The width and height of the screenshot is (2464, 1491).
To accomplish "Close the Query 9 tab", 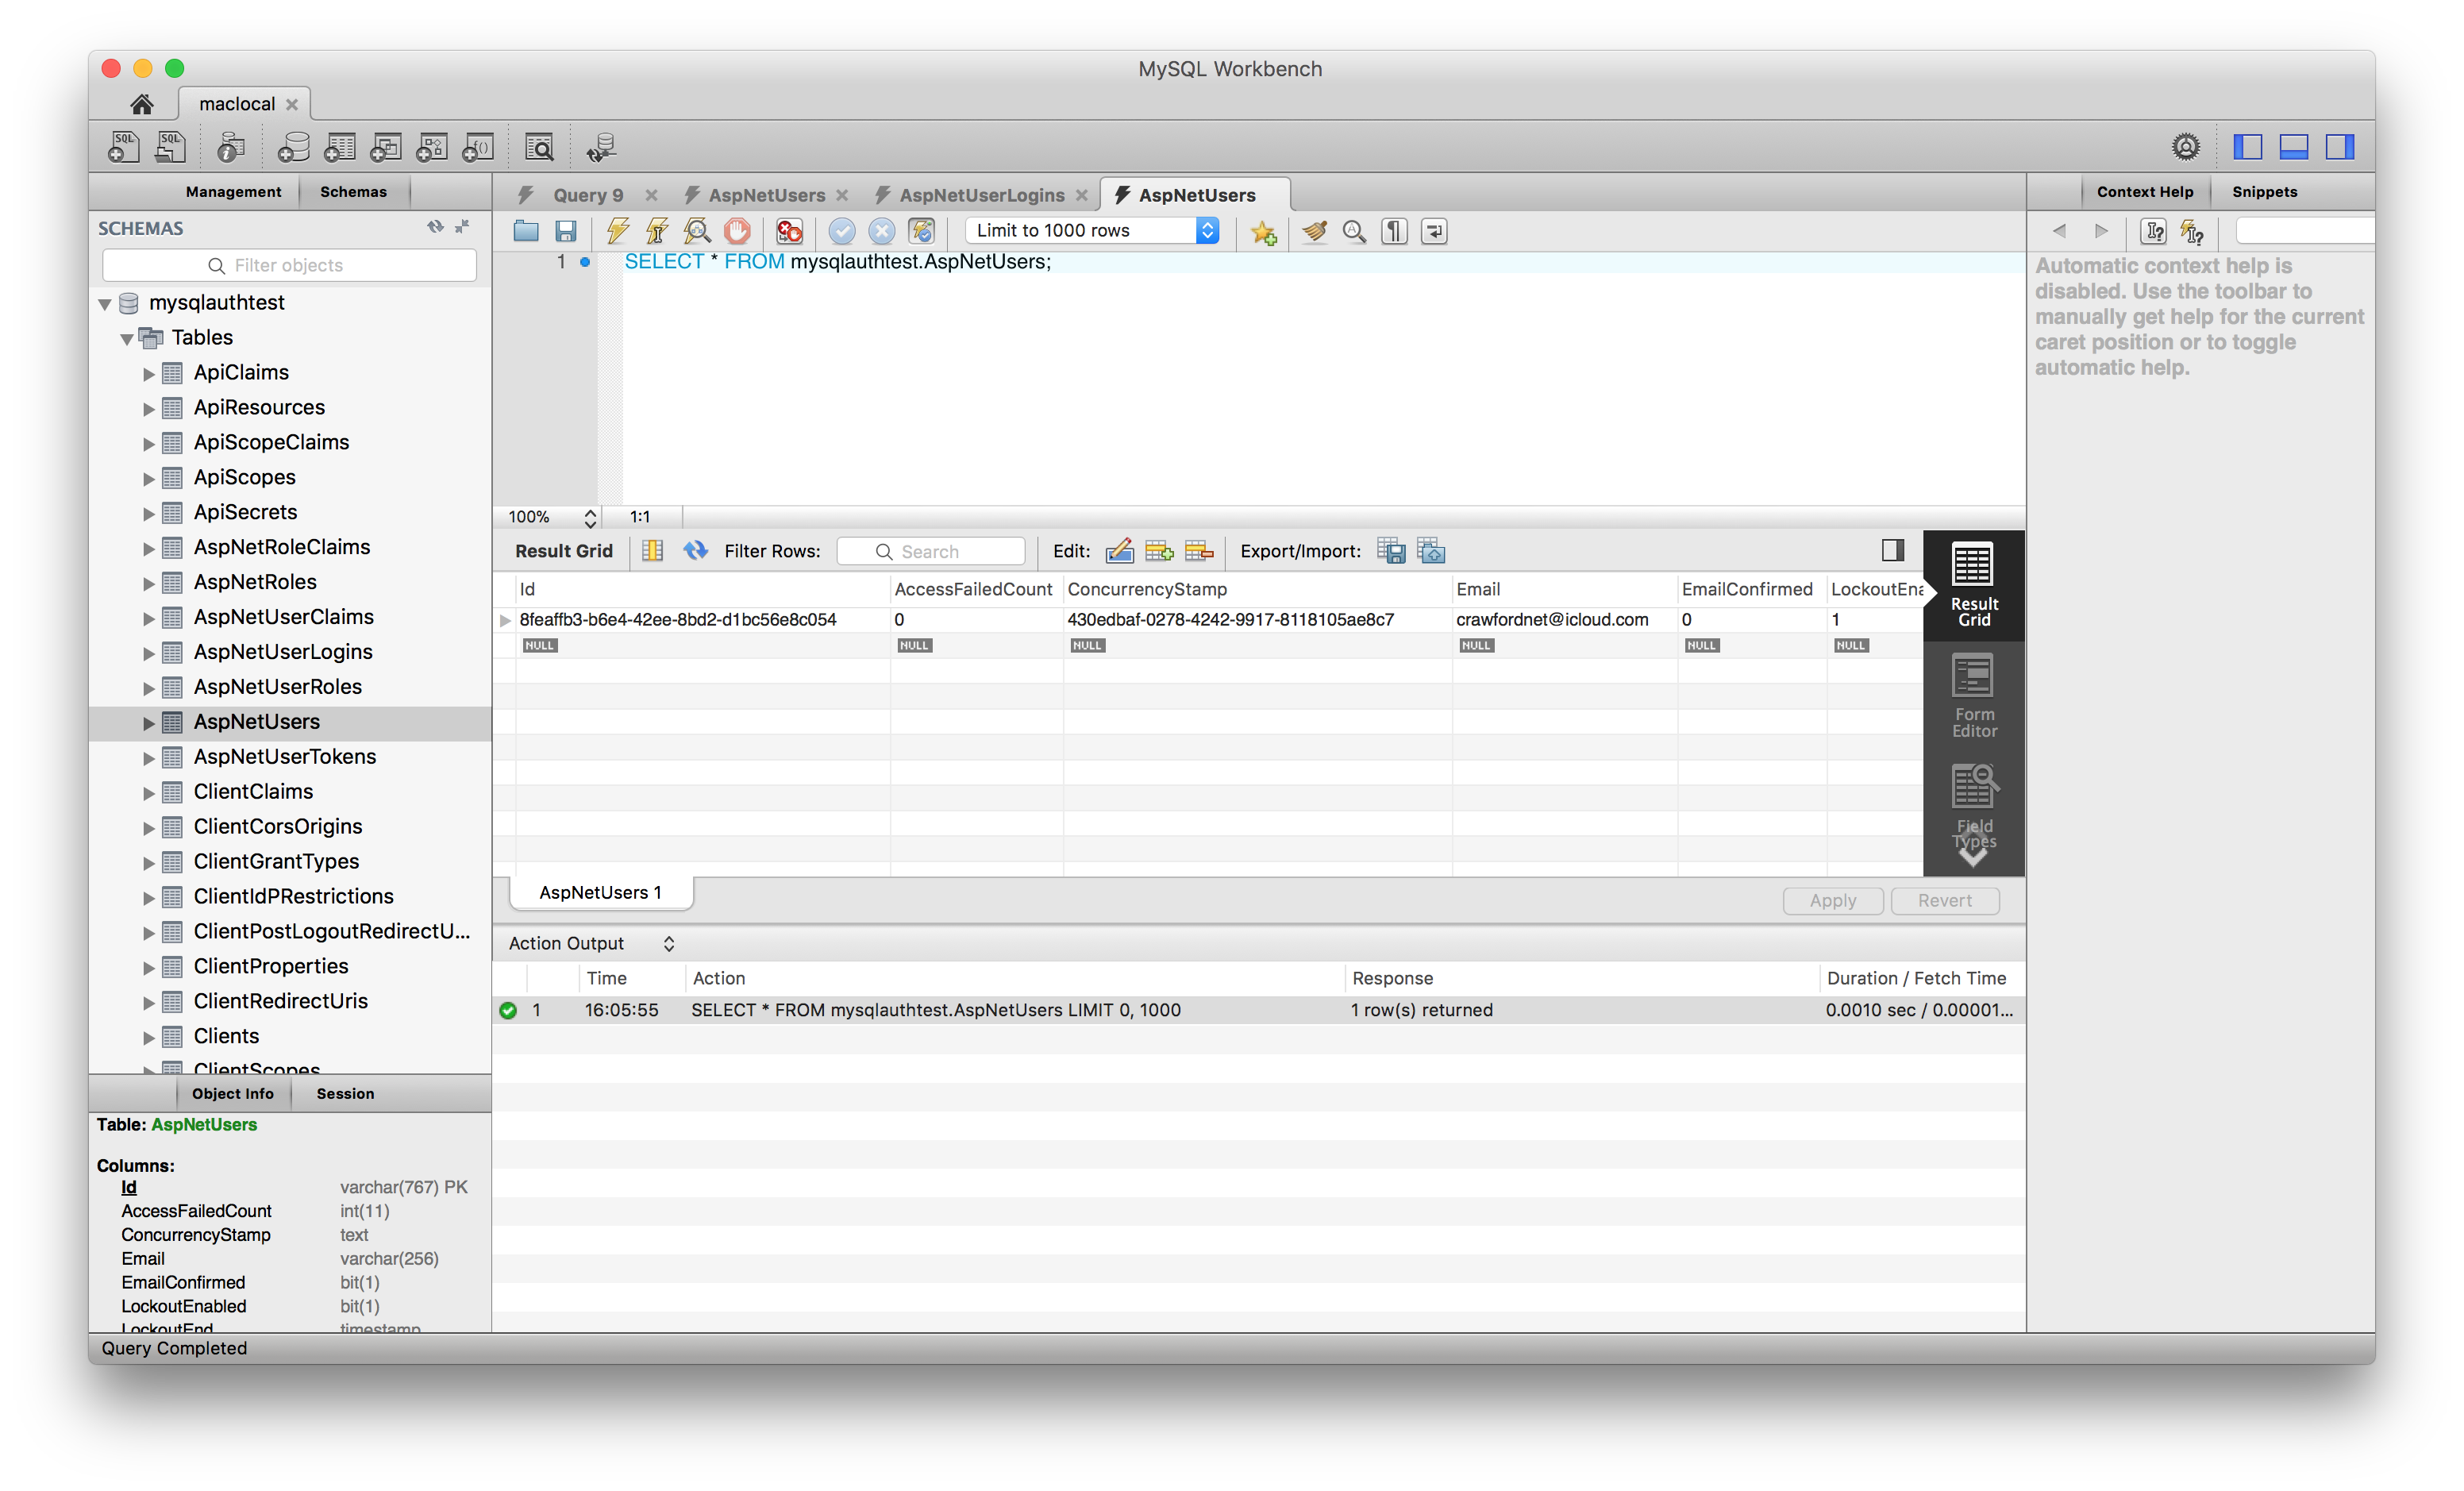I will point(651,195).
